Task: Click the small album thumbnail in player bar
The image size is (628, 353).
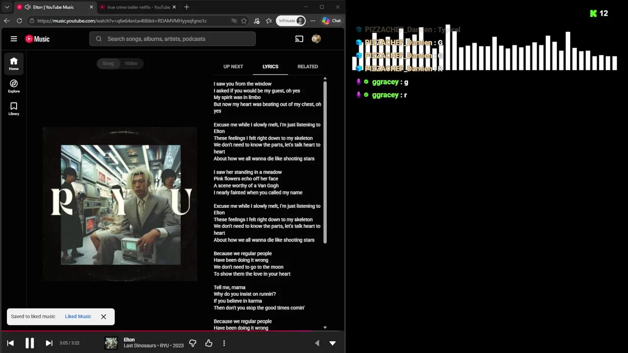Action: point(111,343)
